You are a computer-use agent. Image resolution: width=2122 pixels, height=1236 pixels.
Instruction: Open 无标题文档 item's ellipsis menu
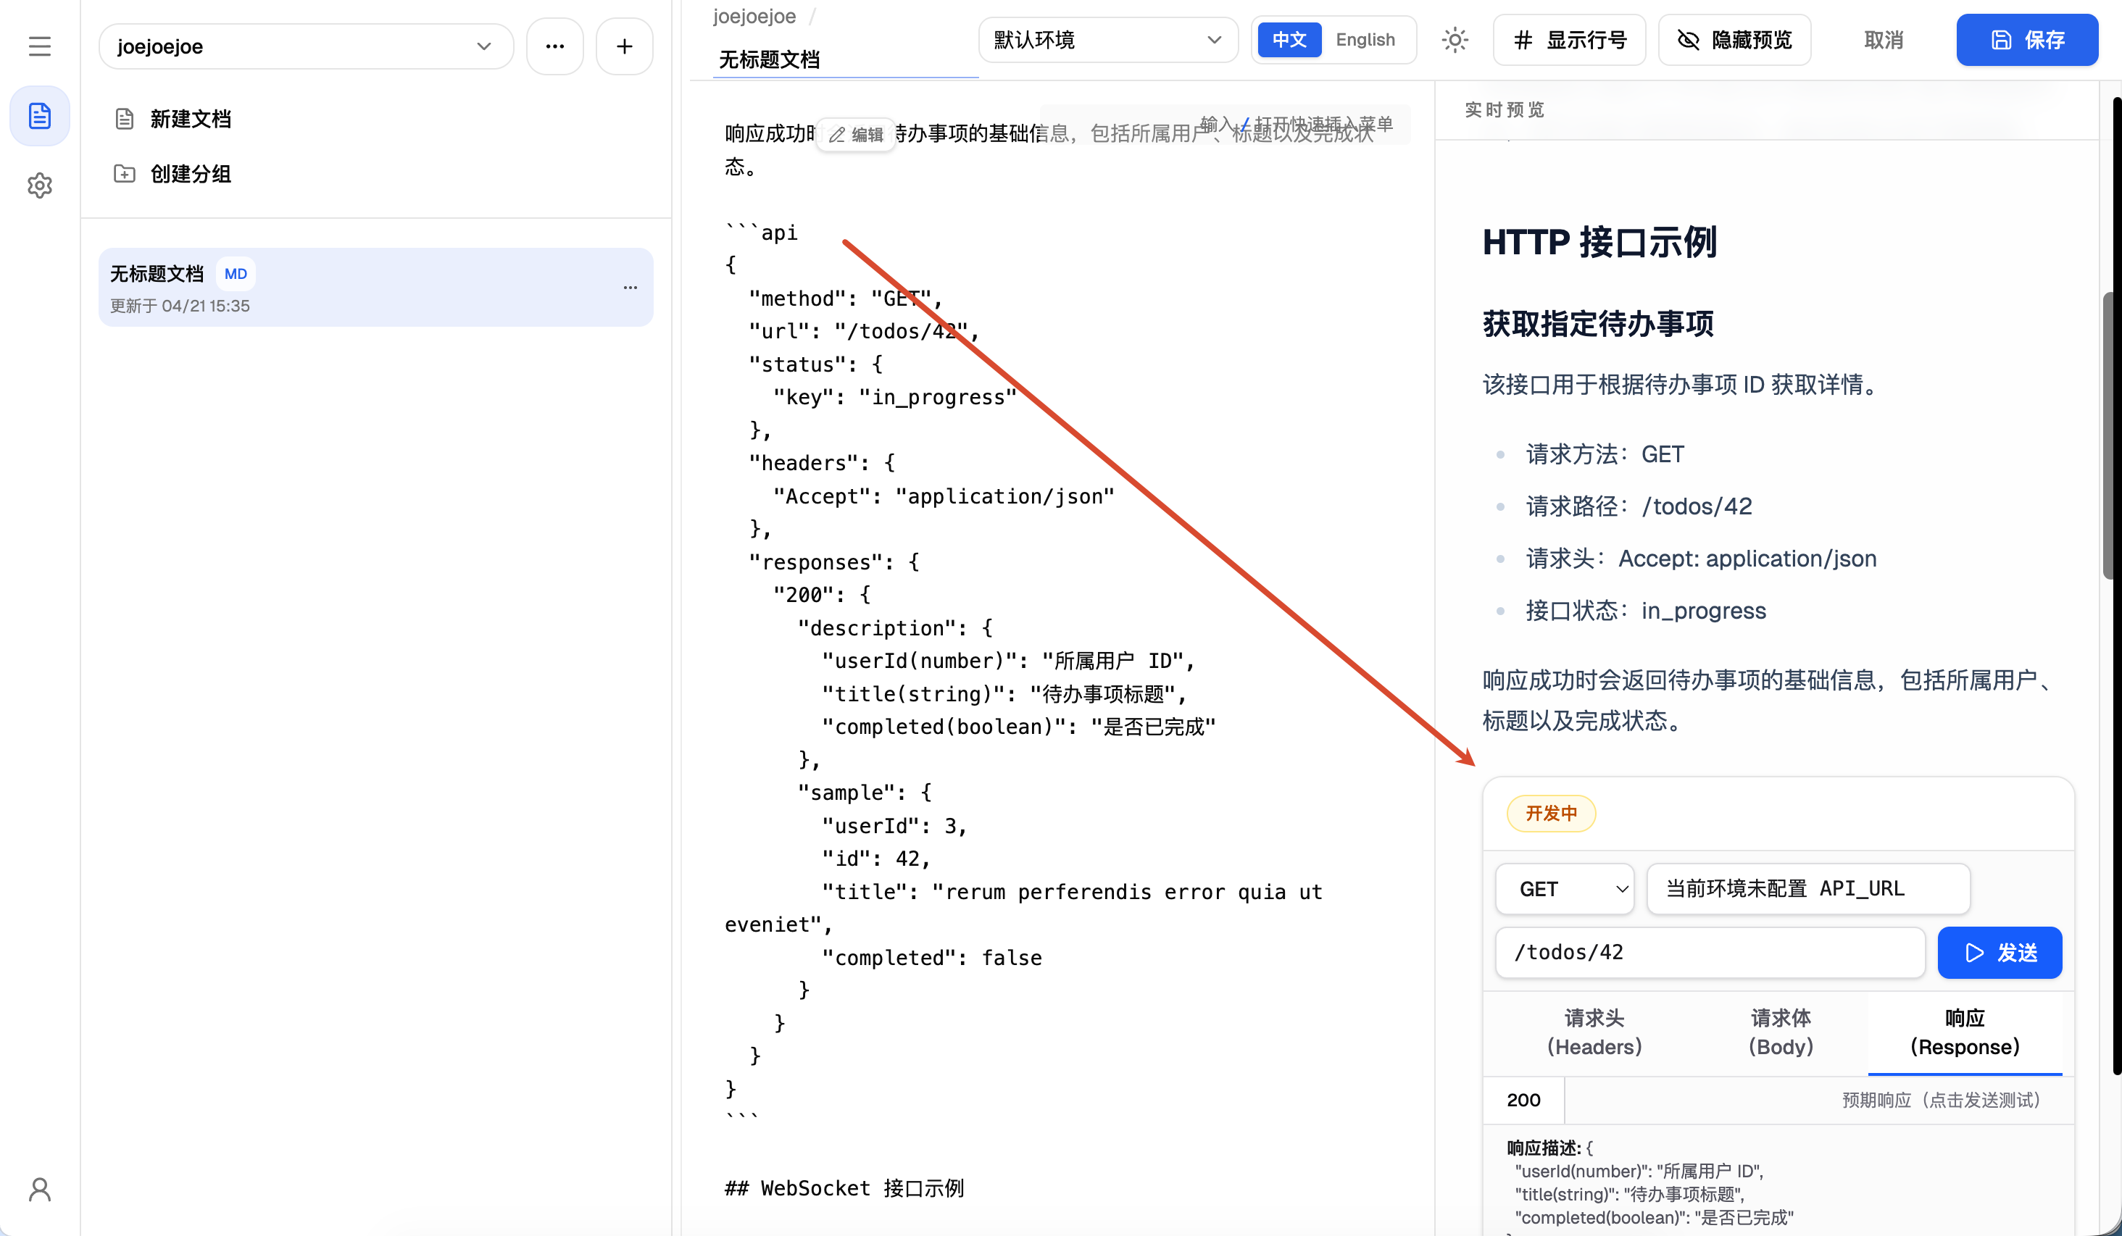click(630, 288)
